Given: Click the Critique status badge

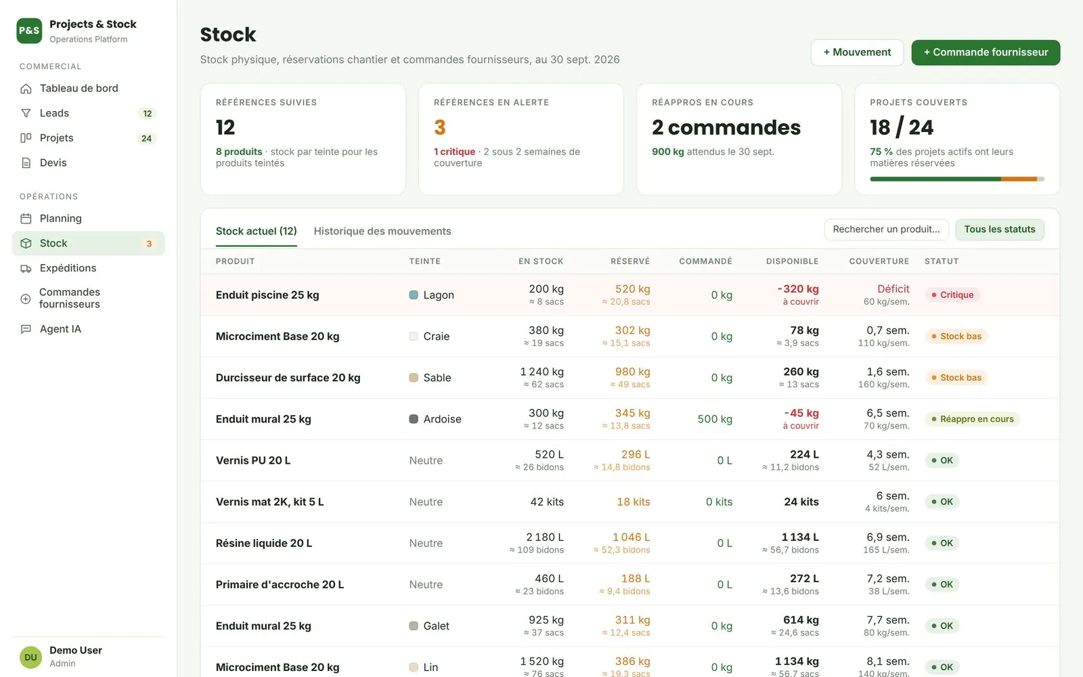Looking at the screenshot, I should point(952,295).
